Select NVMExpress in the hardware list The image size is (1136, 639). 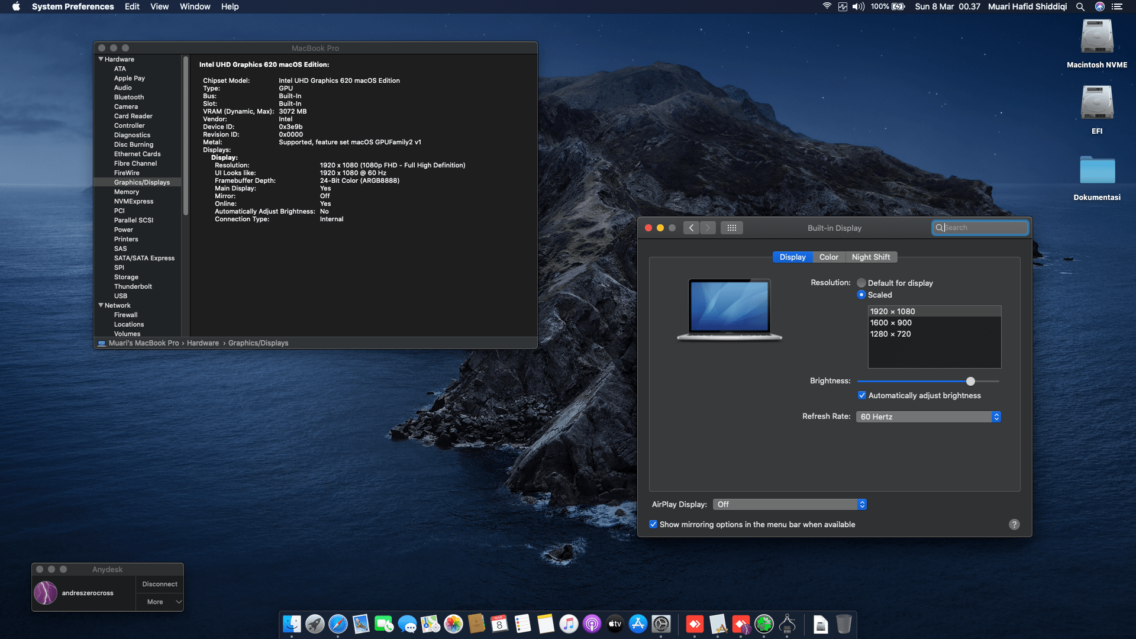(x=134, y=201)
